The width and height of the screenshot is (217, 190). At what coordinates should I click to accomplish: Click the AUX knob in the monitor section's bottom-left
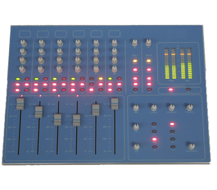pyautogui.click(x=136, y=147)
